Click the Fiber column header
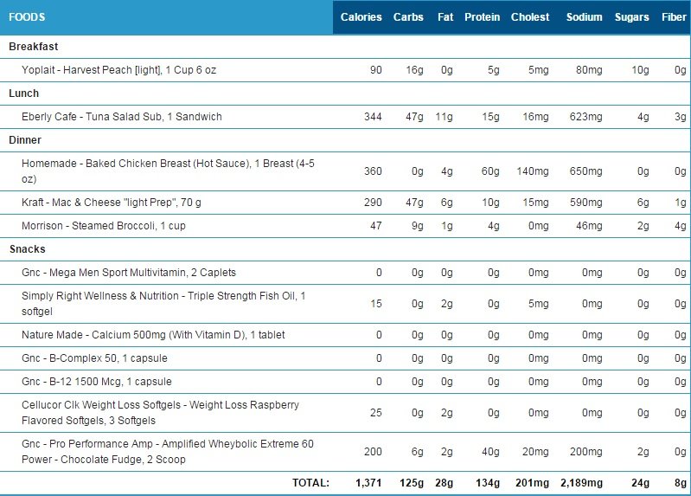Viewport: 691px width, 496px height. tap(674, 17)
